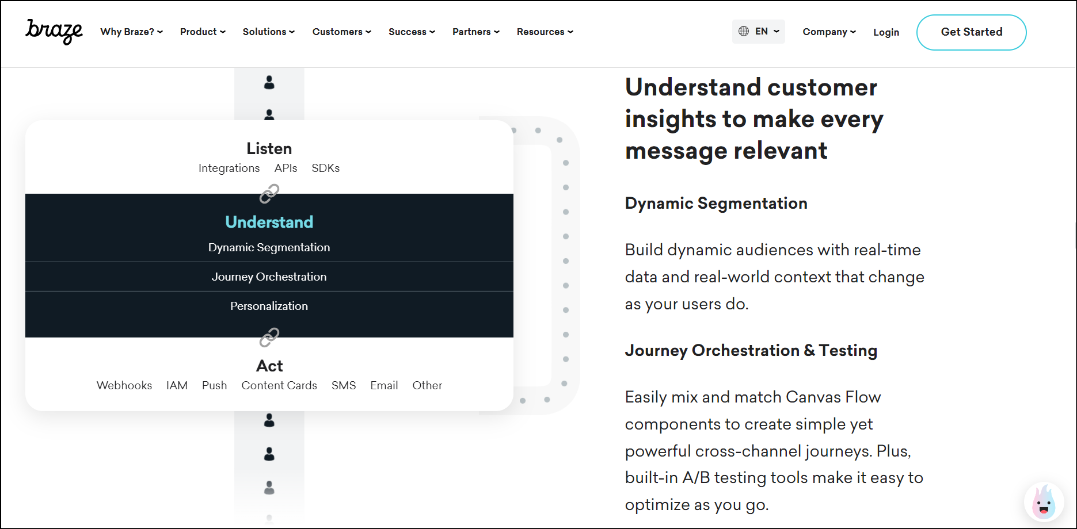Click the Login link
The width and height of the screenshot is (1077, 529).
pos(886,32)
